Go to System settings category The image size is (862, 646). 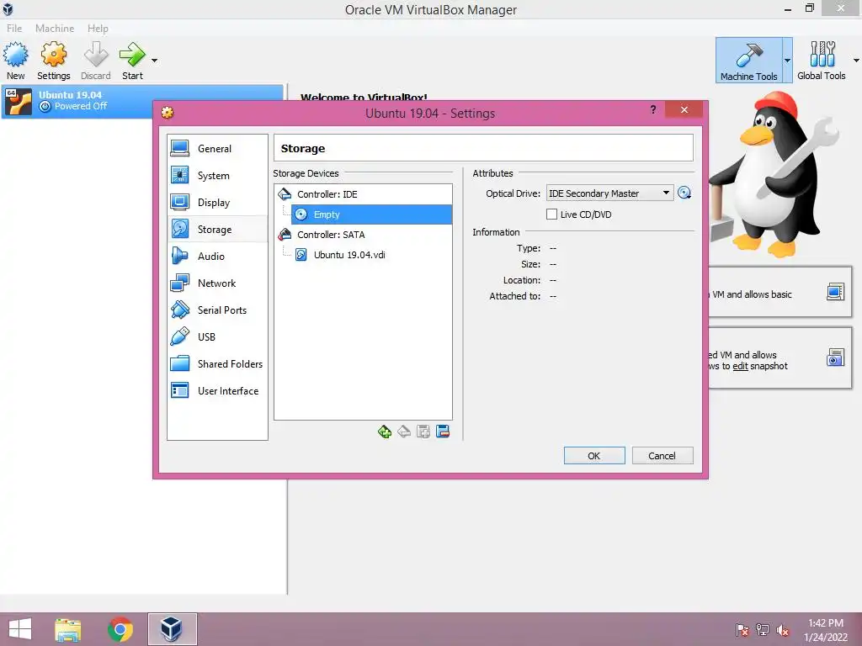217,175
